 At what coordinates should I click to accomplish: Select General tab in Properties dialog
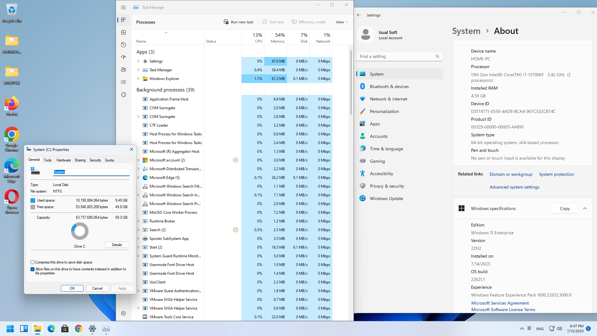(x=34, y=160)
